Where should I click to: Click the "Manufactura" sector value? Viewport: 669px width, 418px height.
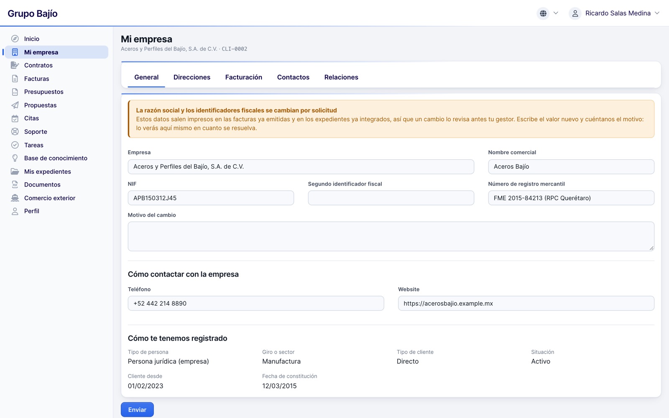pyautogui.click(x=281, y=362)
